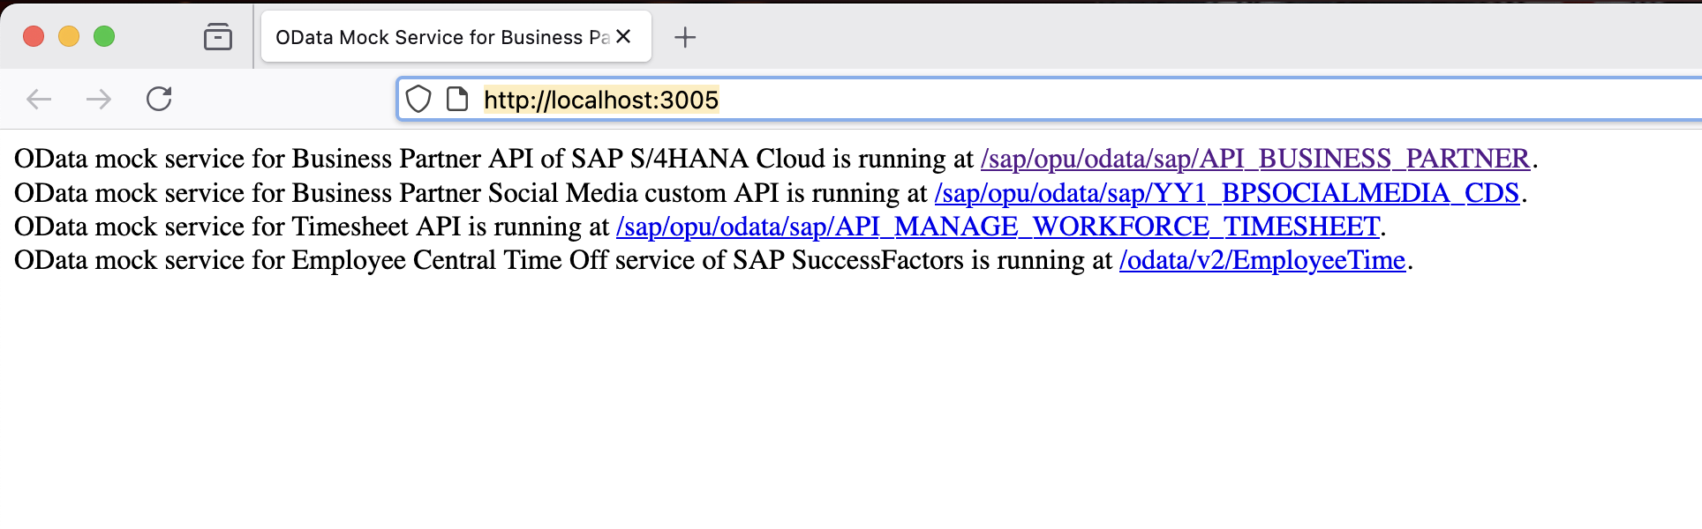Reload the page with the refresh icon

(159, 99)
